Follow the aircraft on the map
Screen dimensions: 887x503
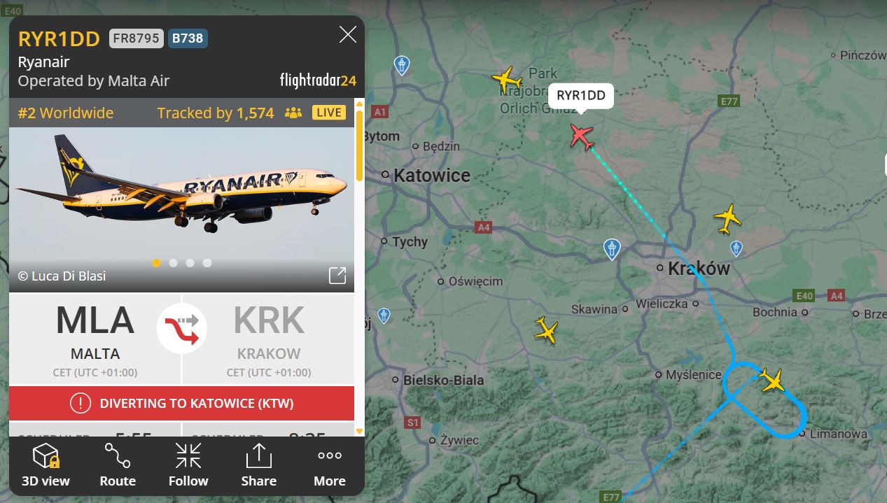point(188,465)
